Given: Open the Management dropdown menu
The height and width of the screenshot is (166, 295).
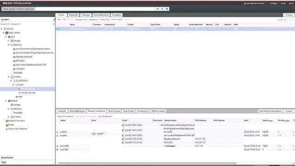Looking at the screenshot, I should click(81, 19).
